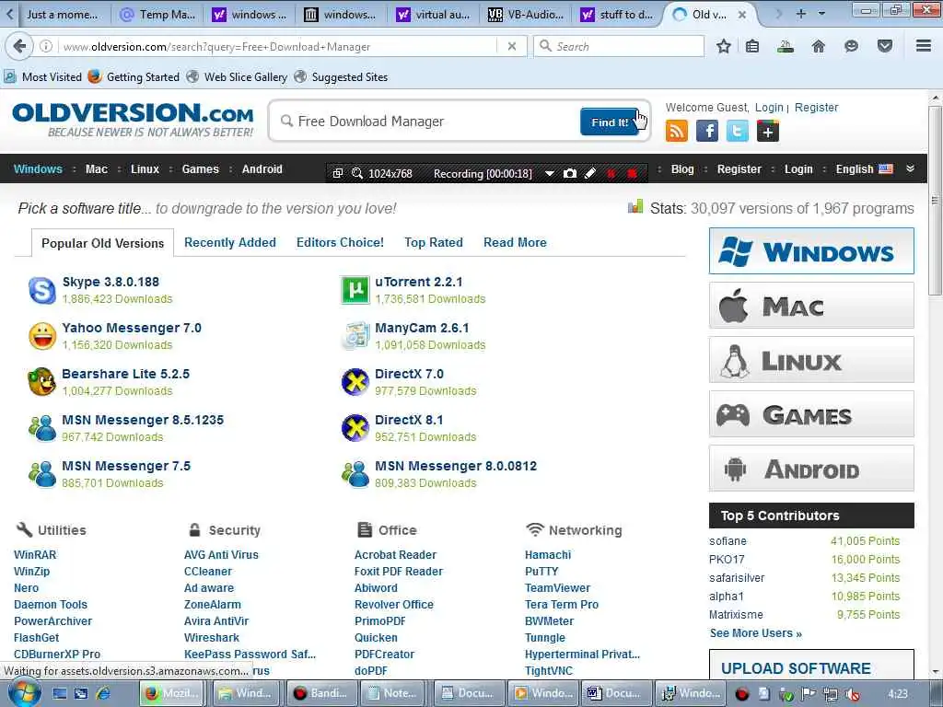Click the browser back arrow
Screen dimensions: 943x707
click(x=19, y=46)
